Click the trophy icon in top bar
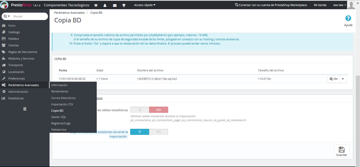 click(x=124, y=5)
